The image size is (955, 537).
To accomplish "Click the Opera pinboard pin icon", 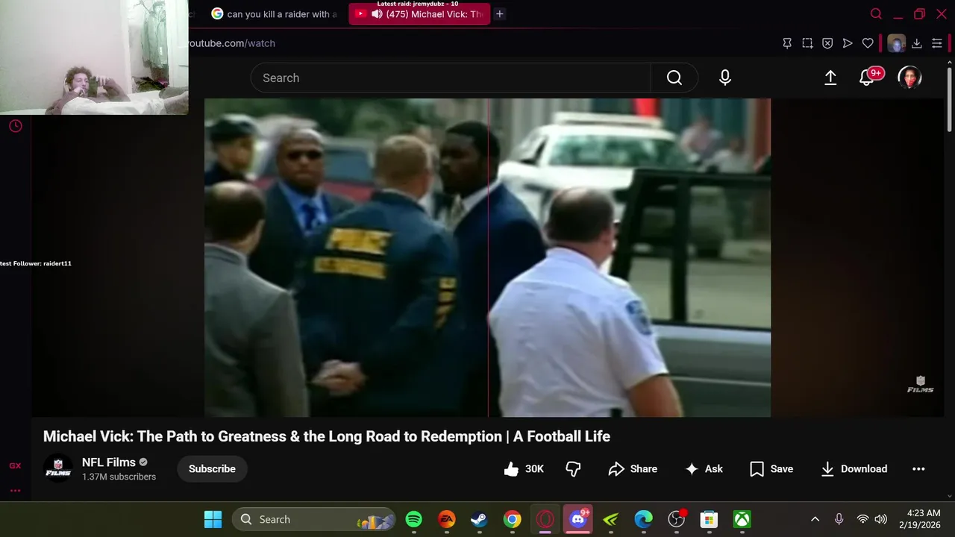I will (787, 43).
